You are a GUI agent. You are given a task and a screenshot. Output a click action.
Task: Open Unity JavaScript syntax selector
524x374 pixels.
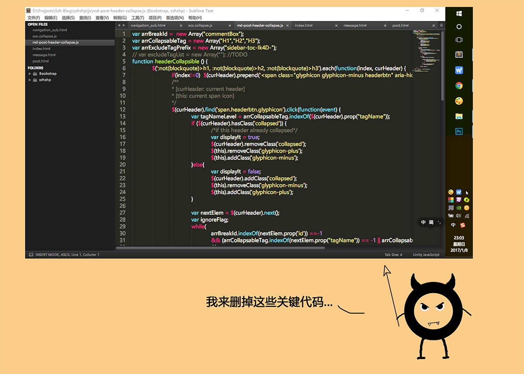[x=426, y=254]
